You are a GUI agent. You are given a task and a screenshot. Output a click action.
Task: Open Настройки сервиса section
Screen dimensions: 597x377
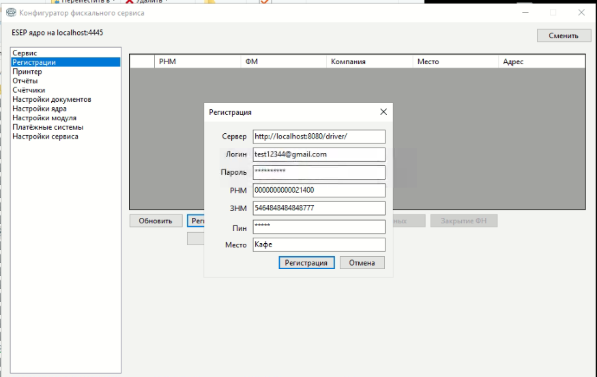point(65,136)
